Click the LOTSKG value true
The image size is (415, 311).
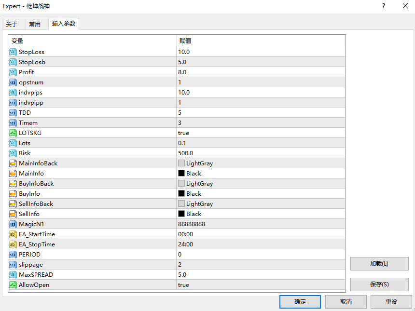[x=183, y=133]
